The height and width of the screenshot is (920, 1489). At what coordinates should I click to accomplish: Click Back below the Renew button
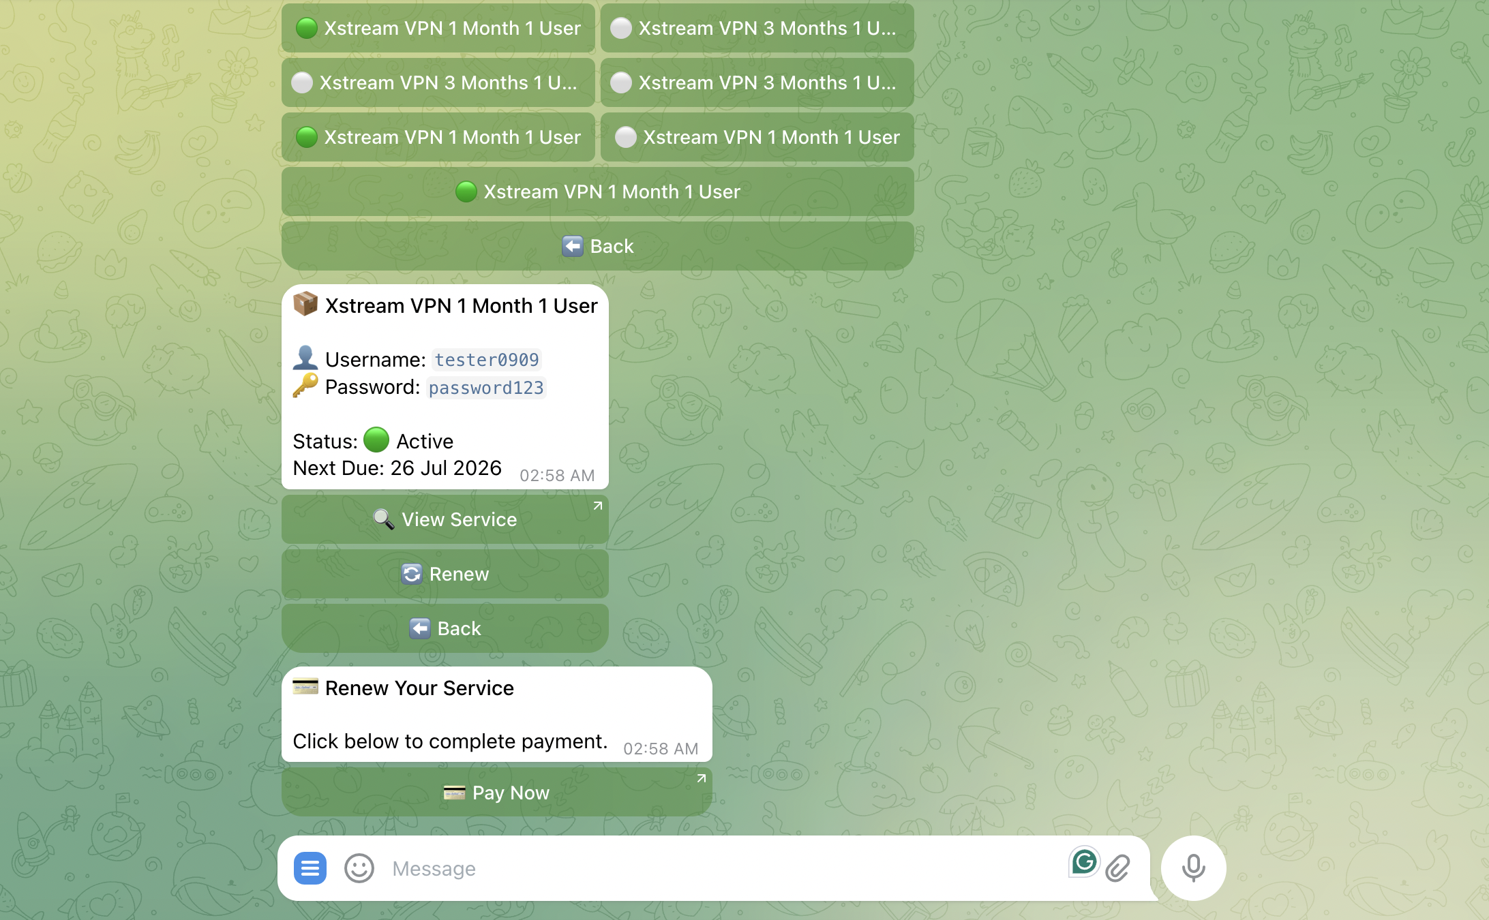(445, 628)
